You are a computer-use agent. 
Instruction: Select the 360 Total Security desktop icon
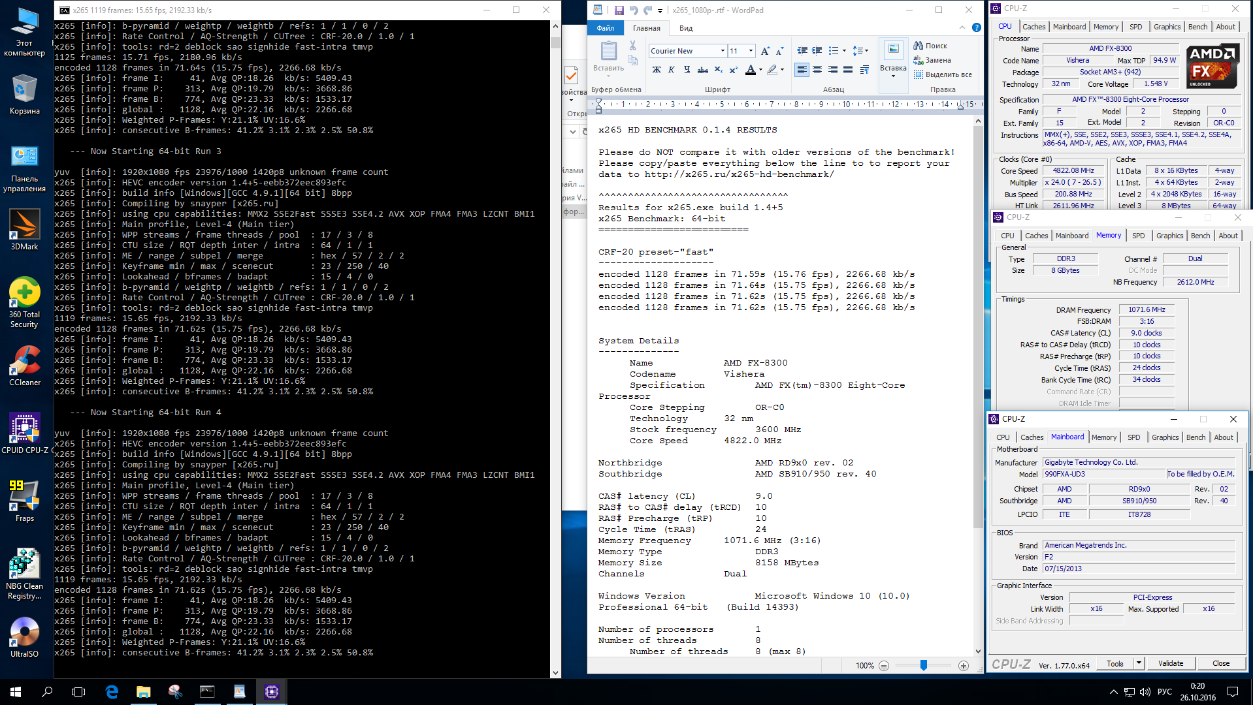[x=24, y=302]
